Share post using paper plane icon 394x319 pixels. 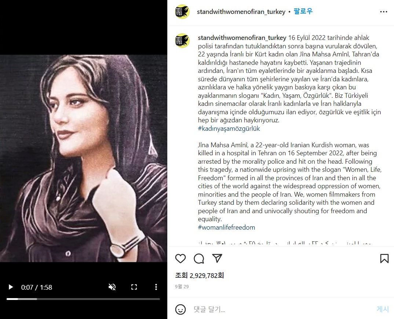click(x=217, y=258)
